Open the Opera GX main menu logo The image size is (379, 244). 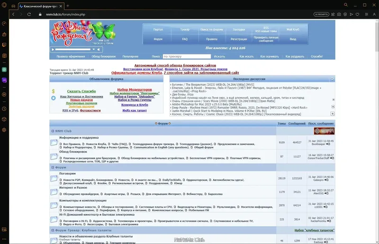tap(4, 5)
